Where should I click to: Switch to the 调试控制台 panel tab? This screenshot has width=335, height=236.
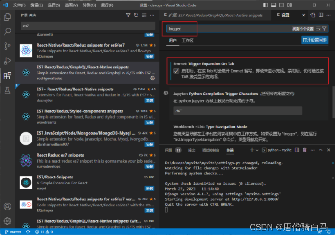tap(211, 150)
